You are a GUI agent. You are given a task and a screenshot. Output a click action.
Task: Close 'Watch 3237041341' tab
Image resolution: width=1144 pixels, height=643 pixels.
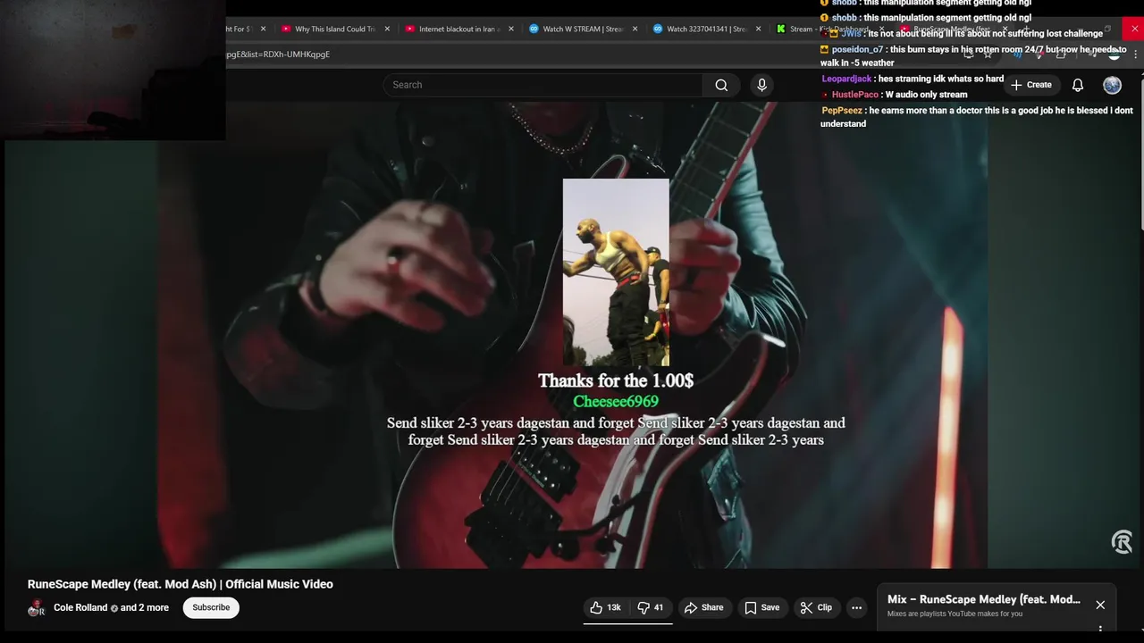pyautogui.click(x=758, y=29)
